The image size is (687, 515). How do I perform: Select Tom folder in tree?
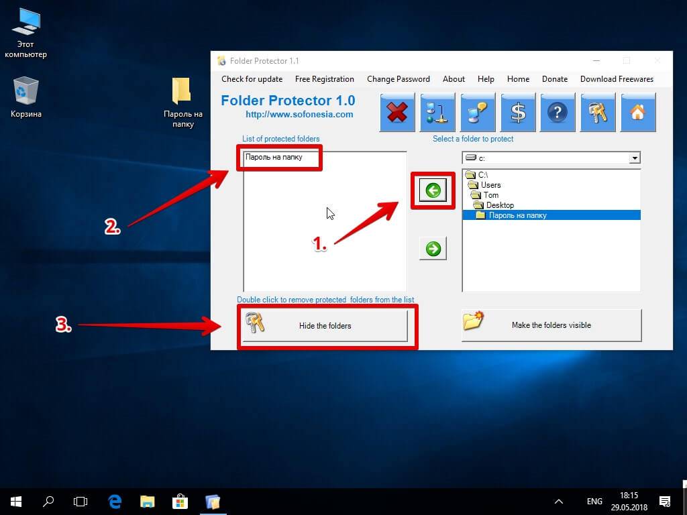[484, 195]
